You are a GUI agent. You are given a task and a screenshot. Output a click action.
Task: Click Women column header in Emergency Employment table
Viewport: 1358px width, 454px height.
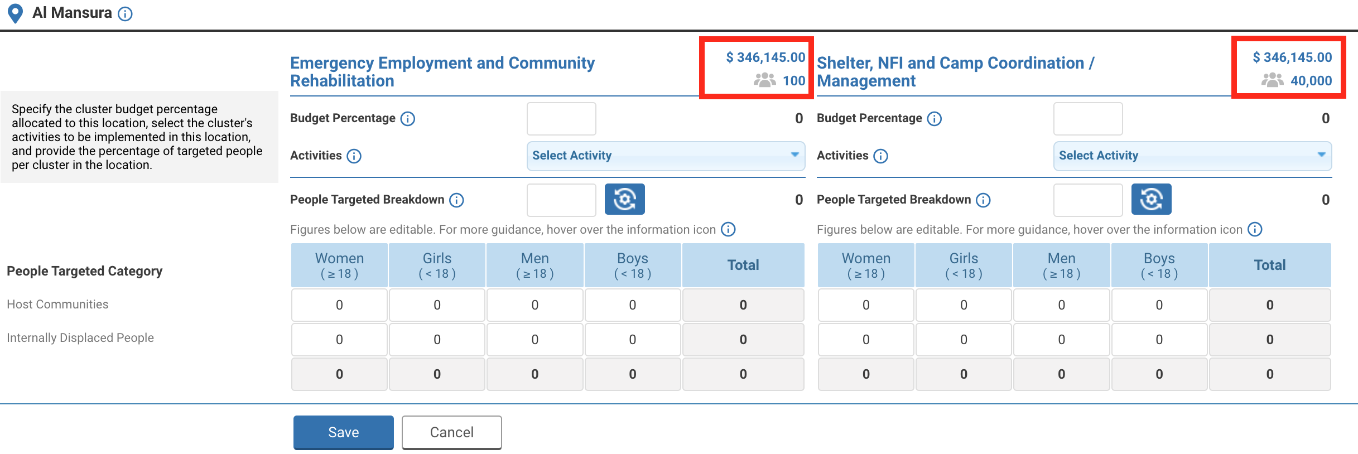point(339,265)
